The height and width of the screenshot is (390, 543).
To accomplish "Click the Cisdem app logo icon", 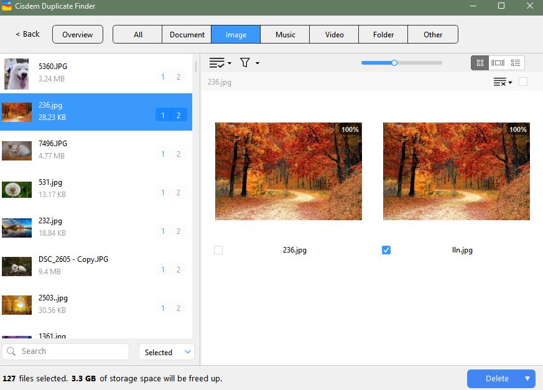I will [7, 6].
